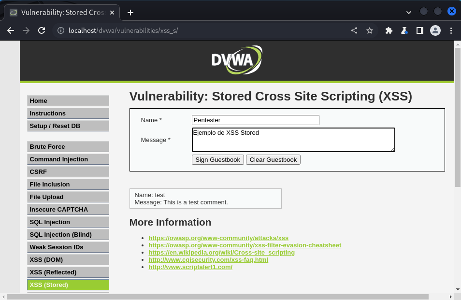
Task: Open Brute Force vulnerability page
Action: click(68, 147)
